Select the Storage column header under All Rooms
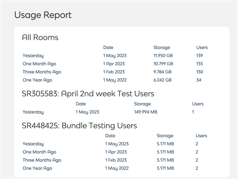238x179 pixels. point(162,48)
